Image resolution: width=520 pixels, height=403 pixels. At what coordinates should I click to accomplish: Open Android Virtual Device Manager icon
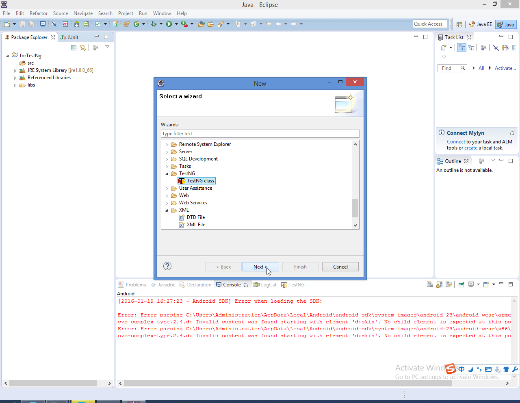pyautogui.click(x=86, y=24)
